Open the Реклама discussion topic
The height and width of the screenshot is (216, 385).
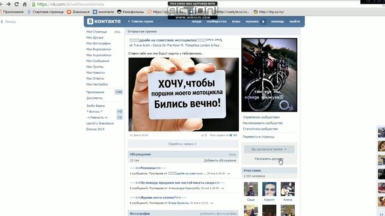click(148, 168)
